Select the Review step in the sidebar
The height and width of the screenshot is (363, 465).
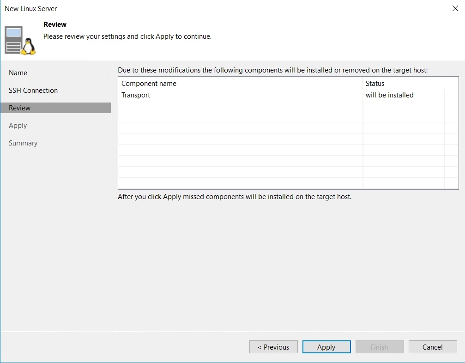20,108
